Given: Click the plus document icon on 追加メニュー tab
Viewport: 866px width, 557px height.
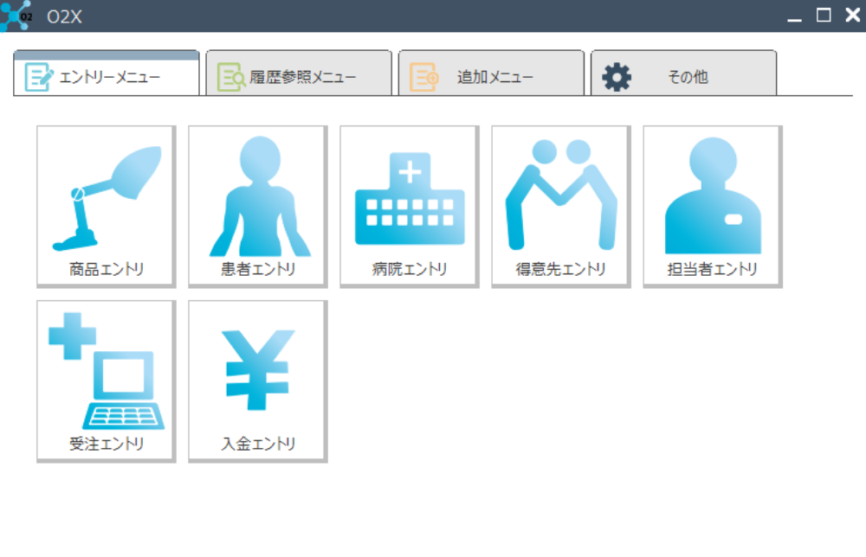Looking at the screenshot, I should [x=422, y=74].
